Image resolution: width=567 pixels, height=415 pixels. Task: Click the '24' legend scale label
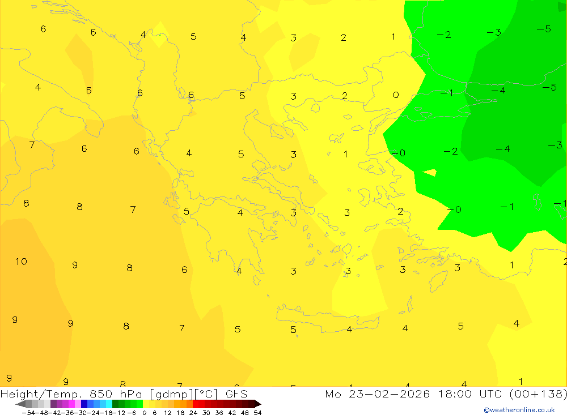193,413
